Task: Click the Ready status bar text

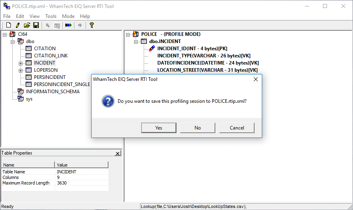Action: pos(8,206)
